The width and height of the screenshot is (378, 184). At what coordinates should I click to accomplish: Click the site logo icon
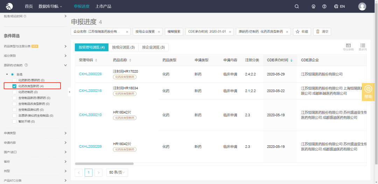click(9, 6)
